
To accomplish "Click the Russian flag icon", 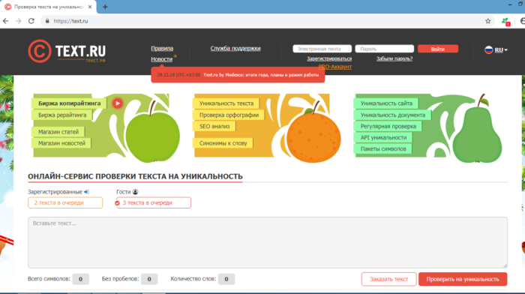I will click(488, 50).
